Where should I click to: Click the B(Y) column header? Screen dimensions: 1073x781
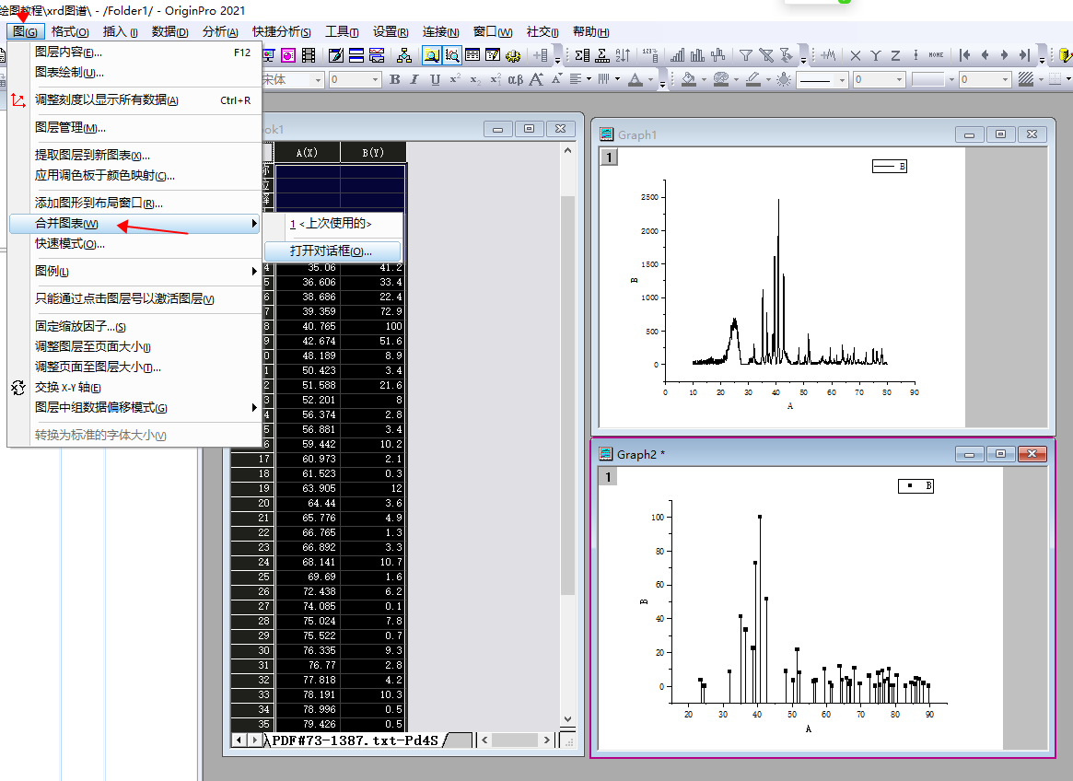[373, 153]
